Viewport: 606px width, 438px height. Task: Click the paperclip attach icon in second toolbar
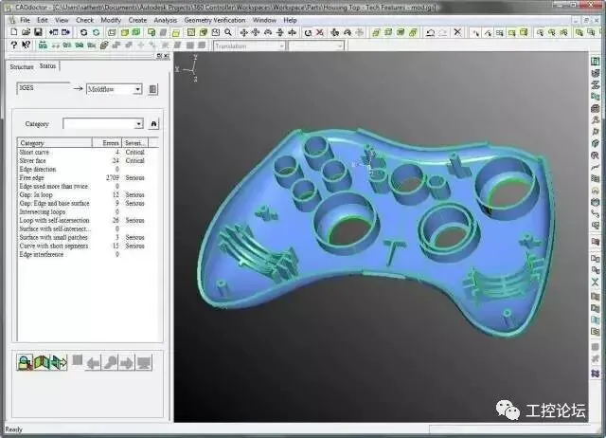click(x=104, y=46)
